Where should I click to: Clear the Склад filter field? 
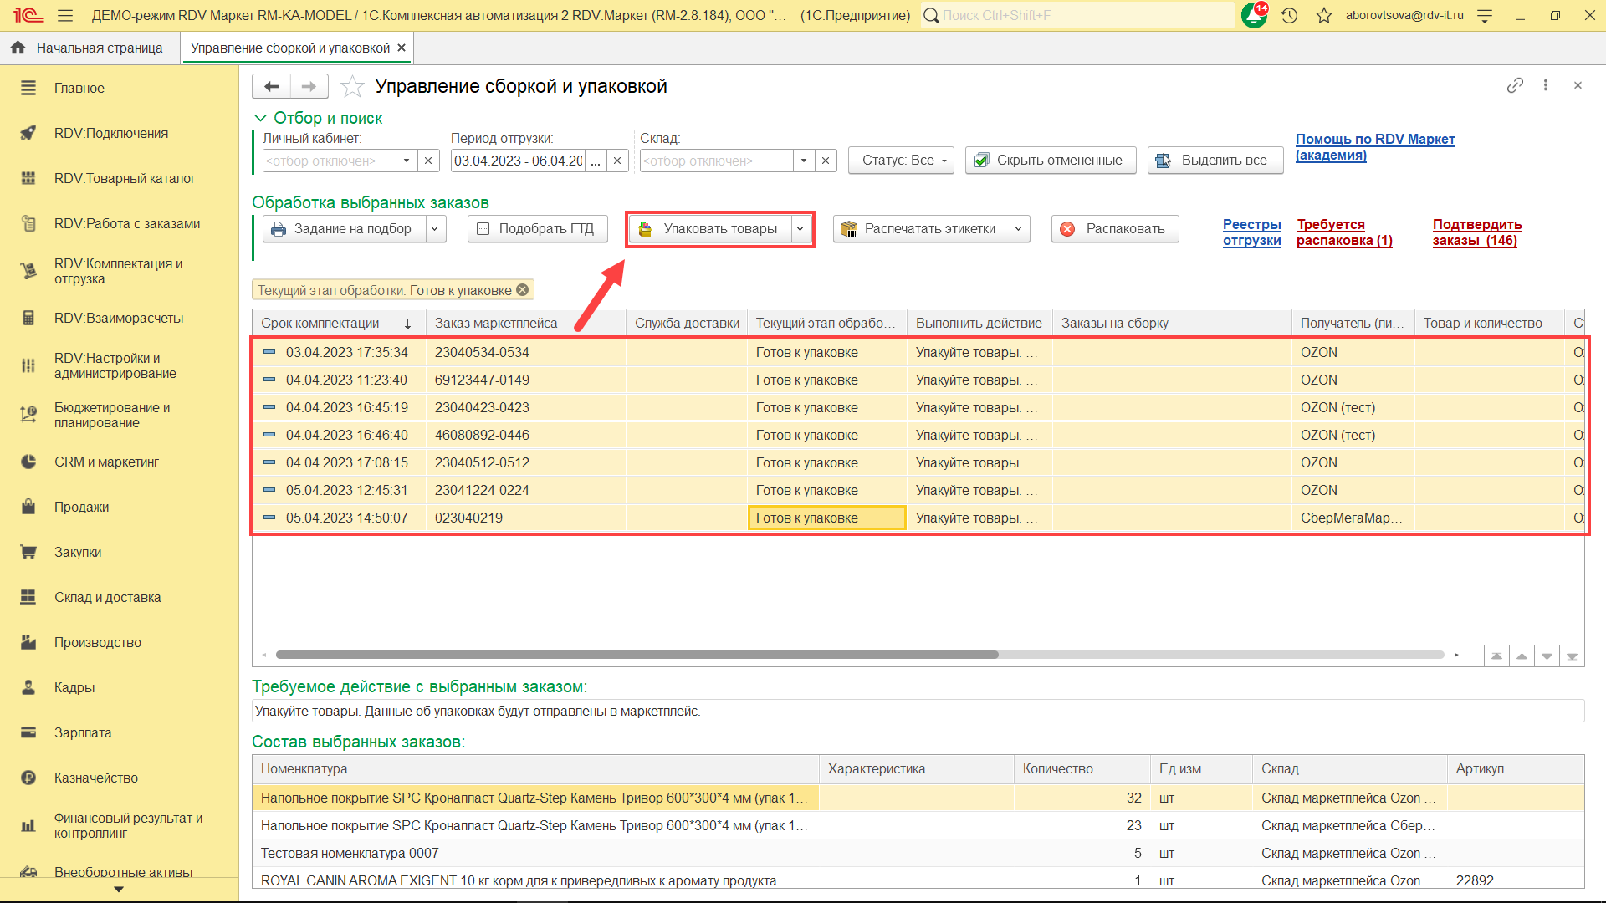[x=826, y=161]
